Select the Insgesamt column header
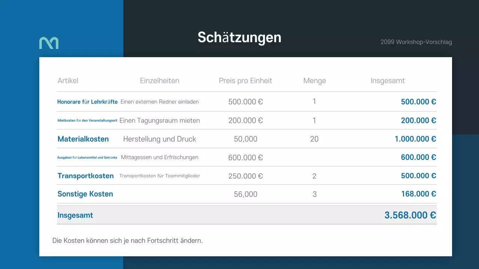The width and height of the screenshot is (479, 269). (388, 81)
